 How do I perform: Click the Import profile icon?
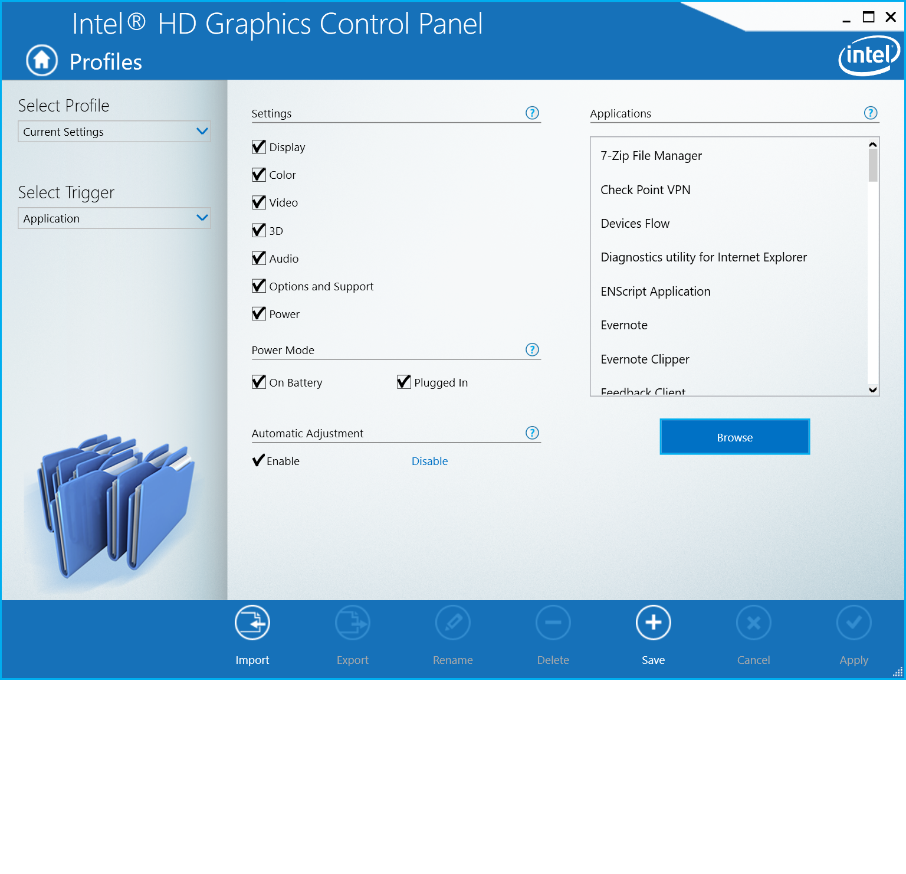(252, 623)
